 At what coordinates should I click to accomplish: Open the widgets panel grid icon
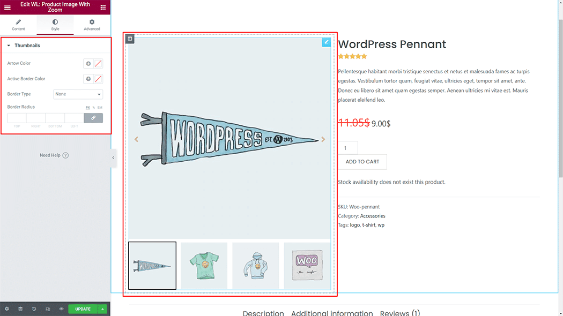point(104,7)
